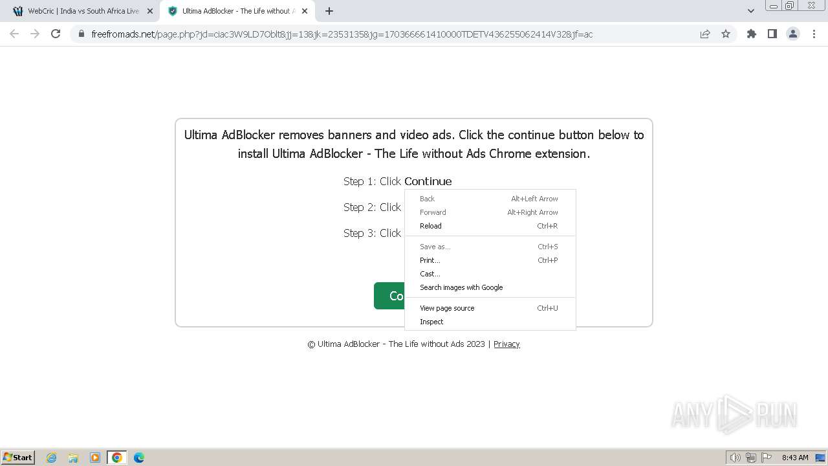828x466 pixels.
Task: Select Search images with Google
Action: coord(490,287)
